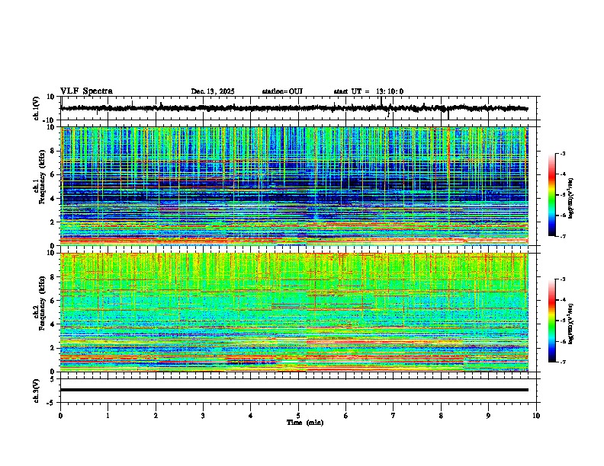Image resolution: width=604 pixels, height=466 pixels.
Task: Click the ch.2 'Frequency (kHz)' axis label
Action: 42,303
